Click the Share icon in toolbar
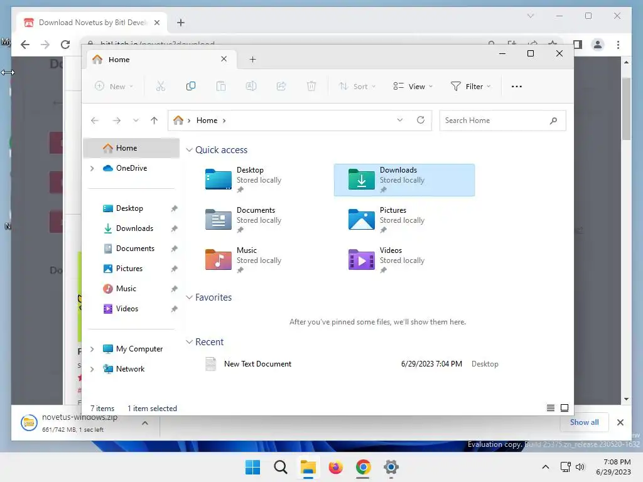643x482 pixels. (x=281, y=86)
